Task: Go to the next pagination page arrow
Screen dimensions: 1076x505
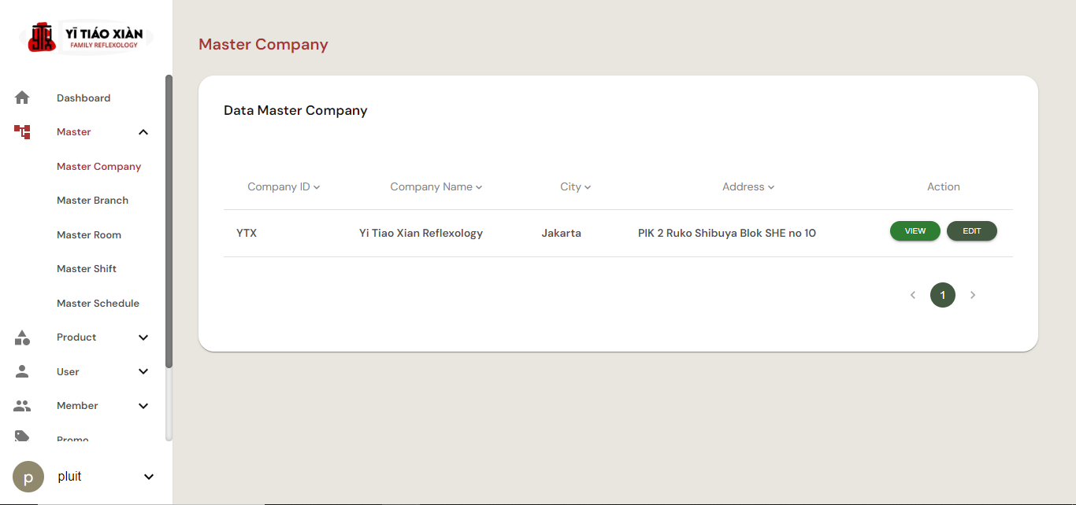Action: click(973, 295)
